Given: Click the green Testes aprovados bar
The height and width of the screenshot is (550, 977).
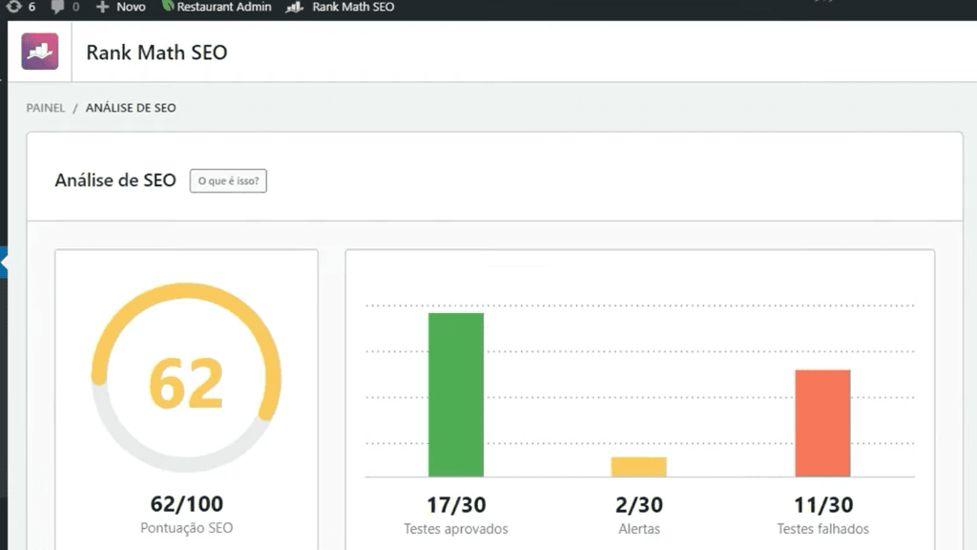Looking at the screenshot, I should 456,394.
